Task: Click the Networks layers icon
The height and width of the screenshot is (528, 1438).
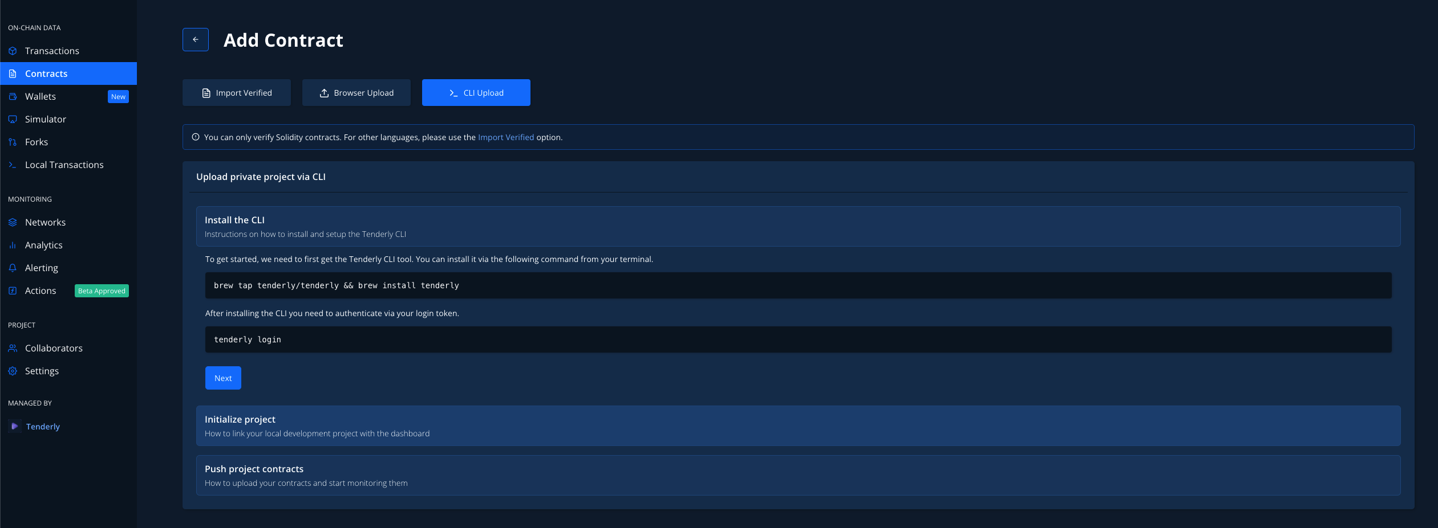Action: coord(13,222)
